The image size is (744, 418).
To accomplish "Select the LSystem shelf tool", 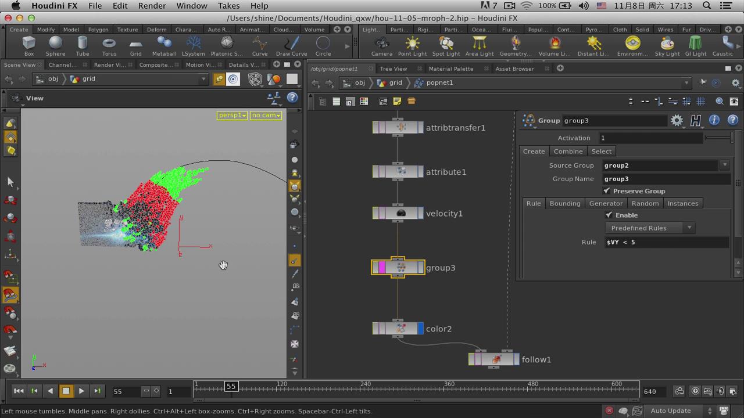I will pos(194,45).
